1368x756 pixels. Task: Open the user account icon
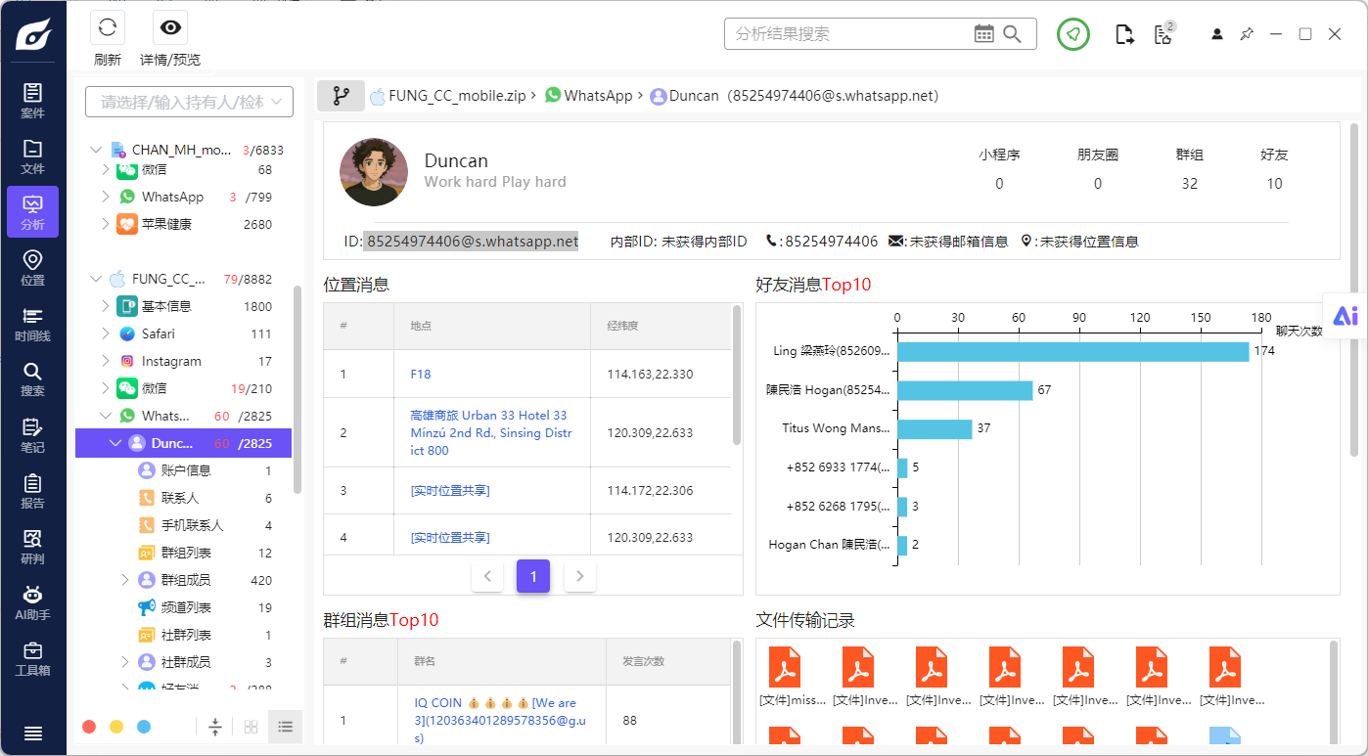pos(1217,34)
